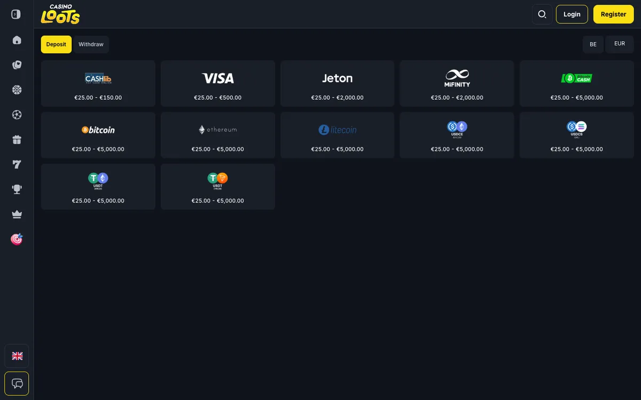641x400 pixels.
Task: Select the USDCE coin logo
Action: tap(457, 130)
